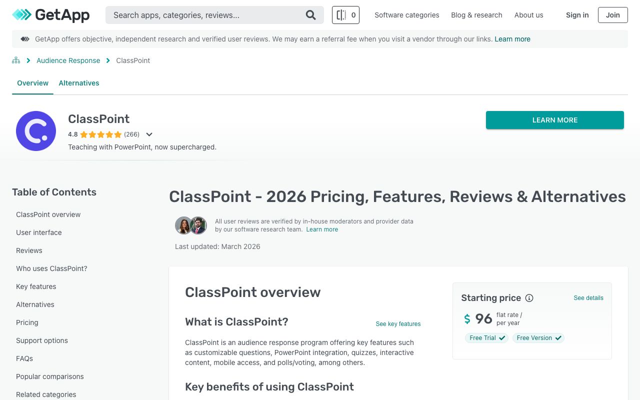Click the Last updated: March 2026 text
640x400 pixels.
(x=217, y=246)
